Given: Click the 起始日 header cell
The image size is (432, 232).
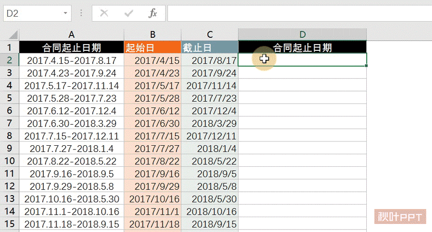Looking at the screenshot, I should tap(153, 47).
